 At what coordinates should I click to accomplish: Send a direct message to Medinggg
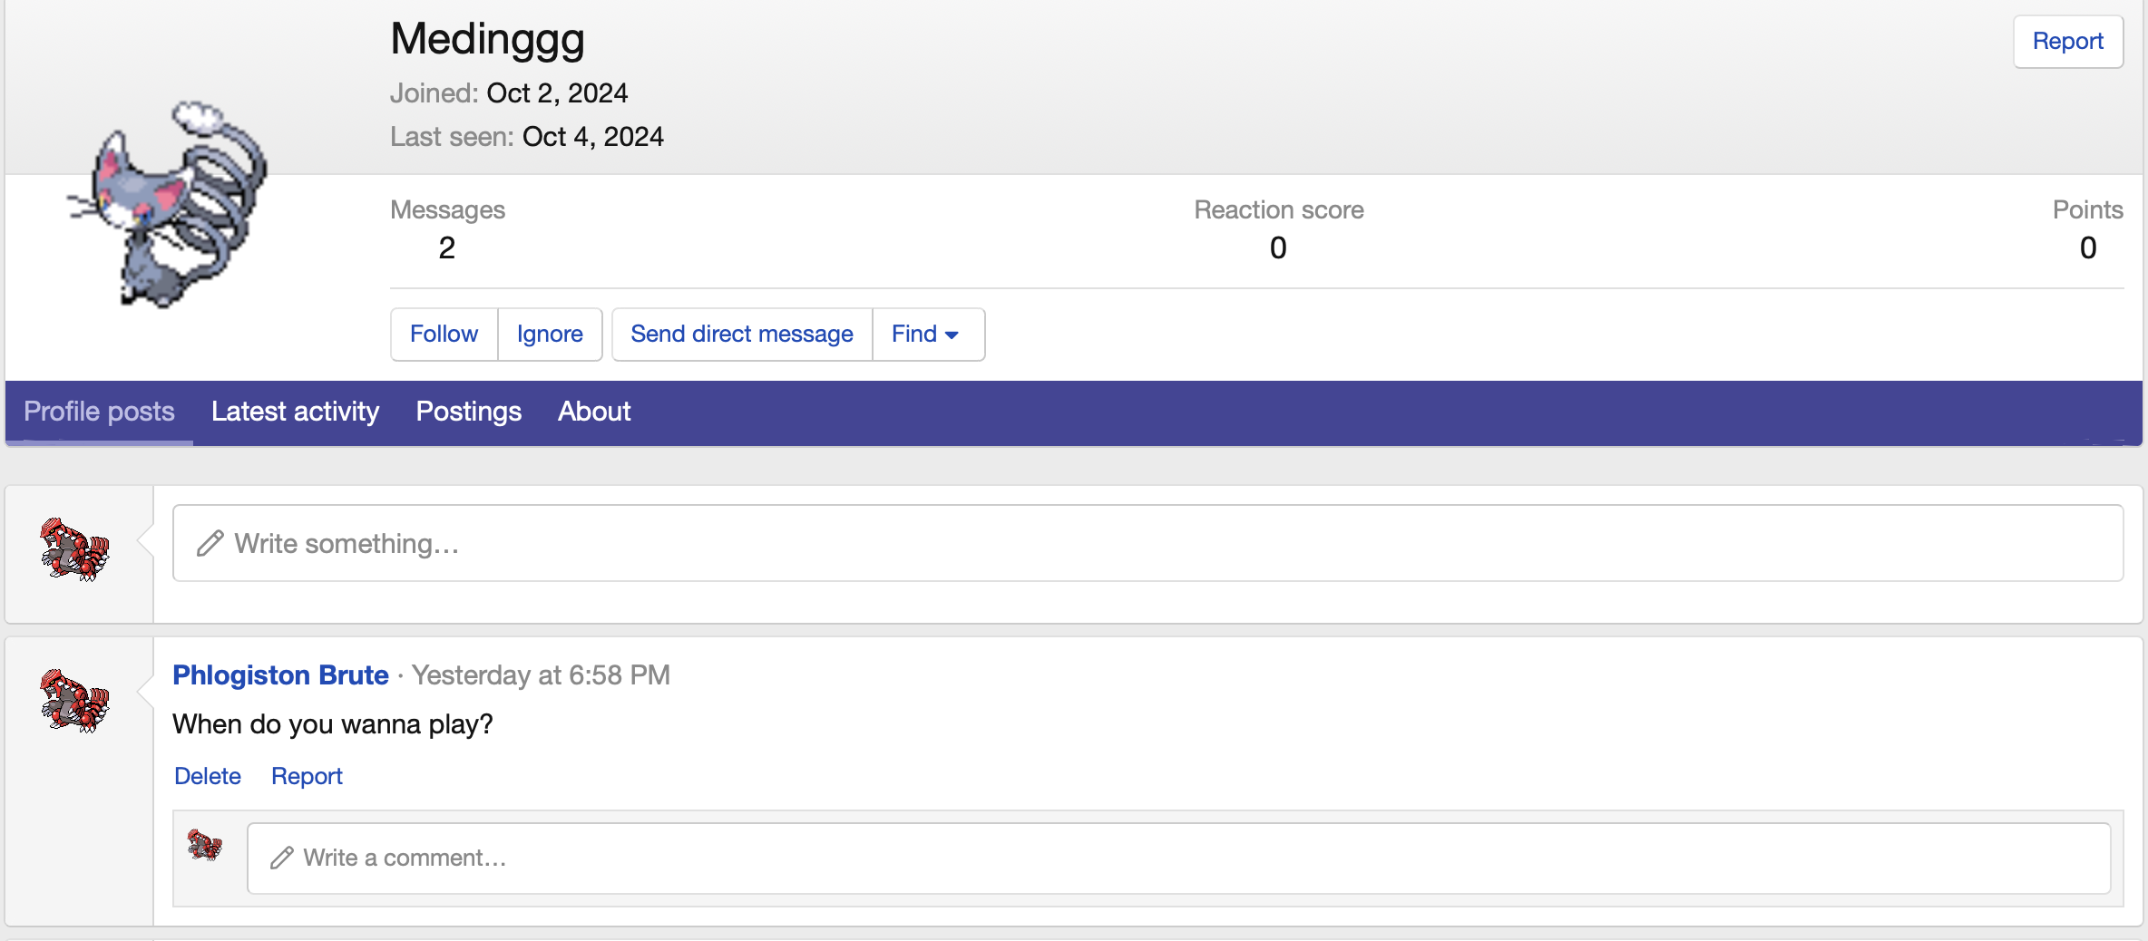pyautogui.click(x=741, y=334)
